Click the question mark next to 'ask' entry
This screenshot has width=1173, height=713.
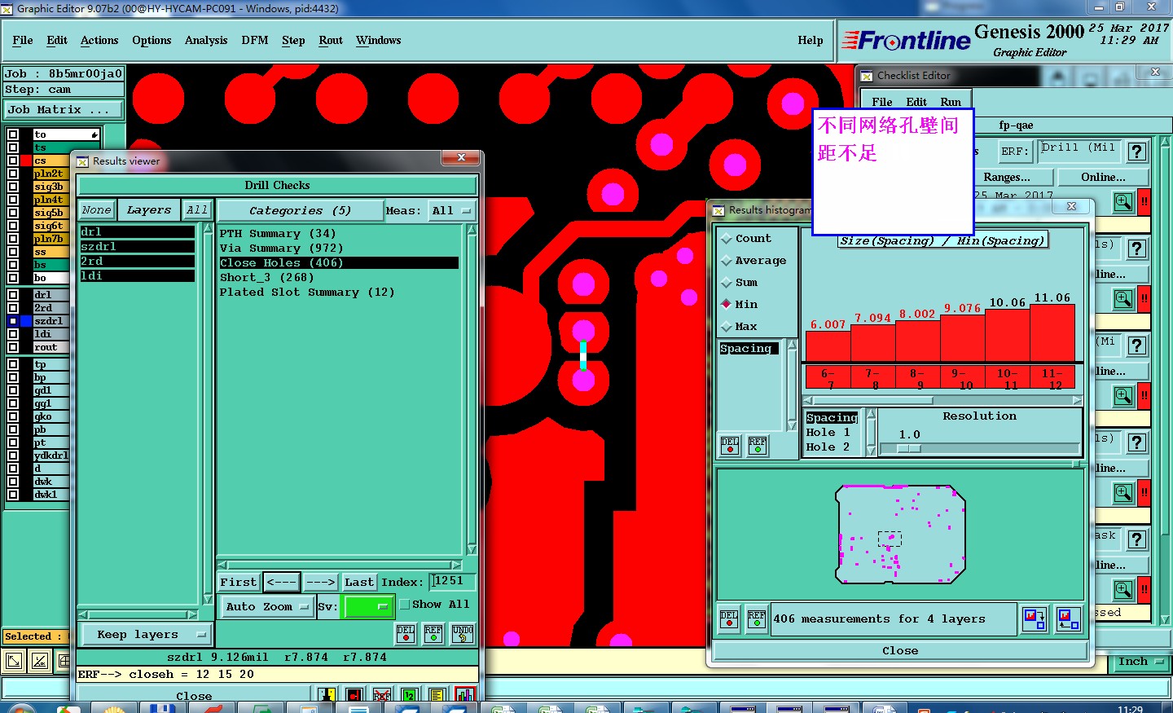pos(1137,539)
